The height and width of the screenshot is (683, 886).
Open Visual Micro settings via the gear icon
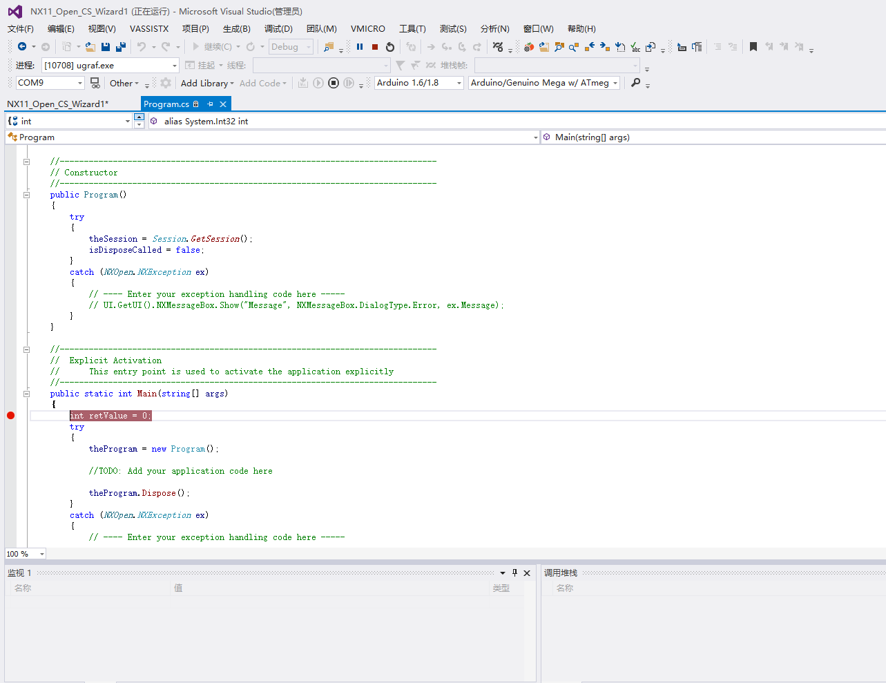(x=164, y=82)
